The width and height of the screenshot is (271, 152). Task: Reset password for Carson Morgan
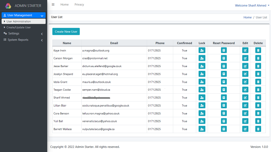(x=224, y=58)
